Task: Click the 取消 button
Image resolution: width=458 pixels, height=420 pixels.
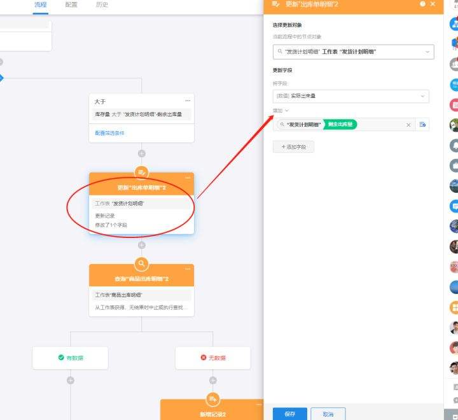Action: [x=328, y=414]
